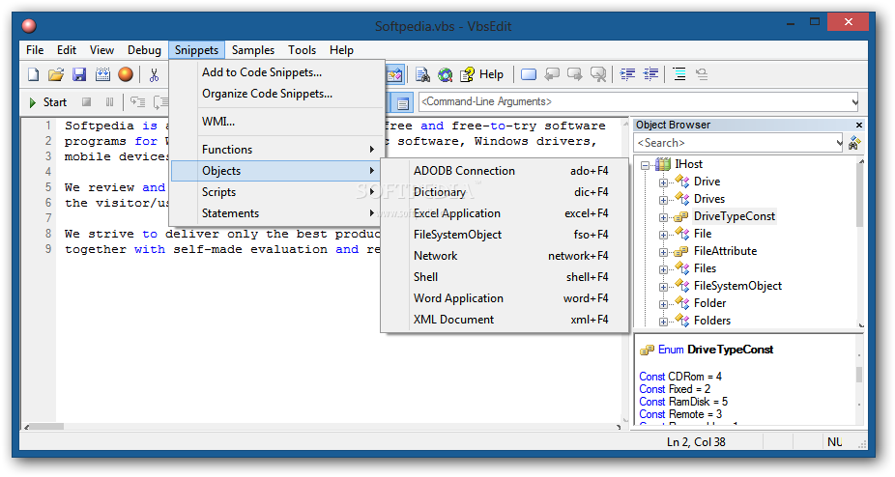895x477 pixels.
Task: Click the comment-out lines icon
Action: 679,74
